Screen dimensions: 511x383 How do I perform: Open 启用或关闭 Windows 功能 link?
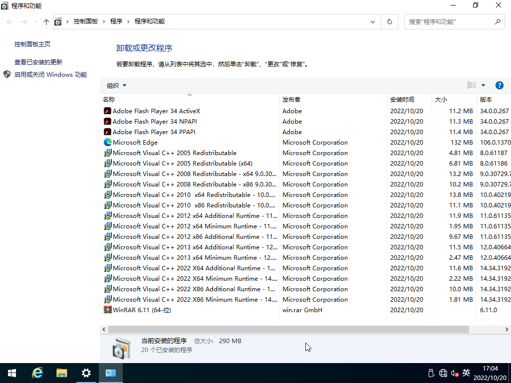(50, 75)
